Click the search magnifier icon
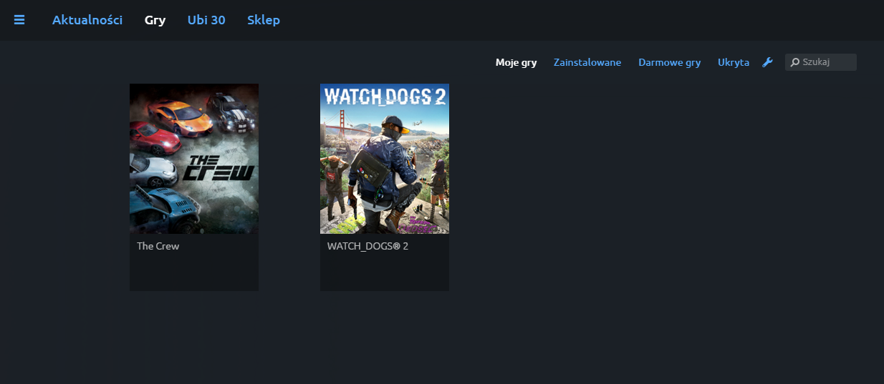Viewport: 884px width, 384px height. [x=794, y=62]
